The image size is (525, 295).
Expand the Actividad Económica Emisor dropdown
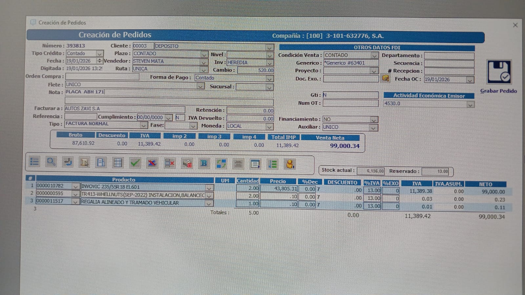(x=470, y=104)
